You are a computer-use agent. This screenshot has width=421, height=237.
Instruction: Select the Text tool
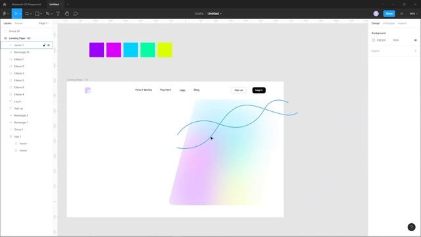tap(58, 14)
